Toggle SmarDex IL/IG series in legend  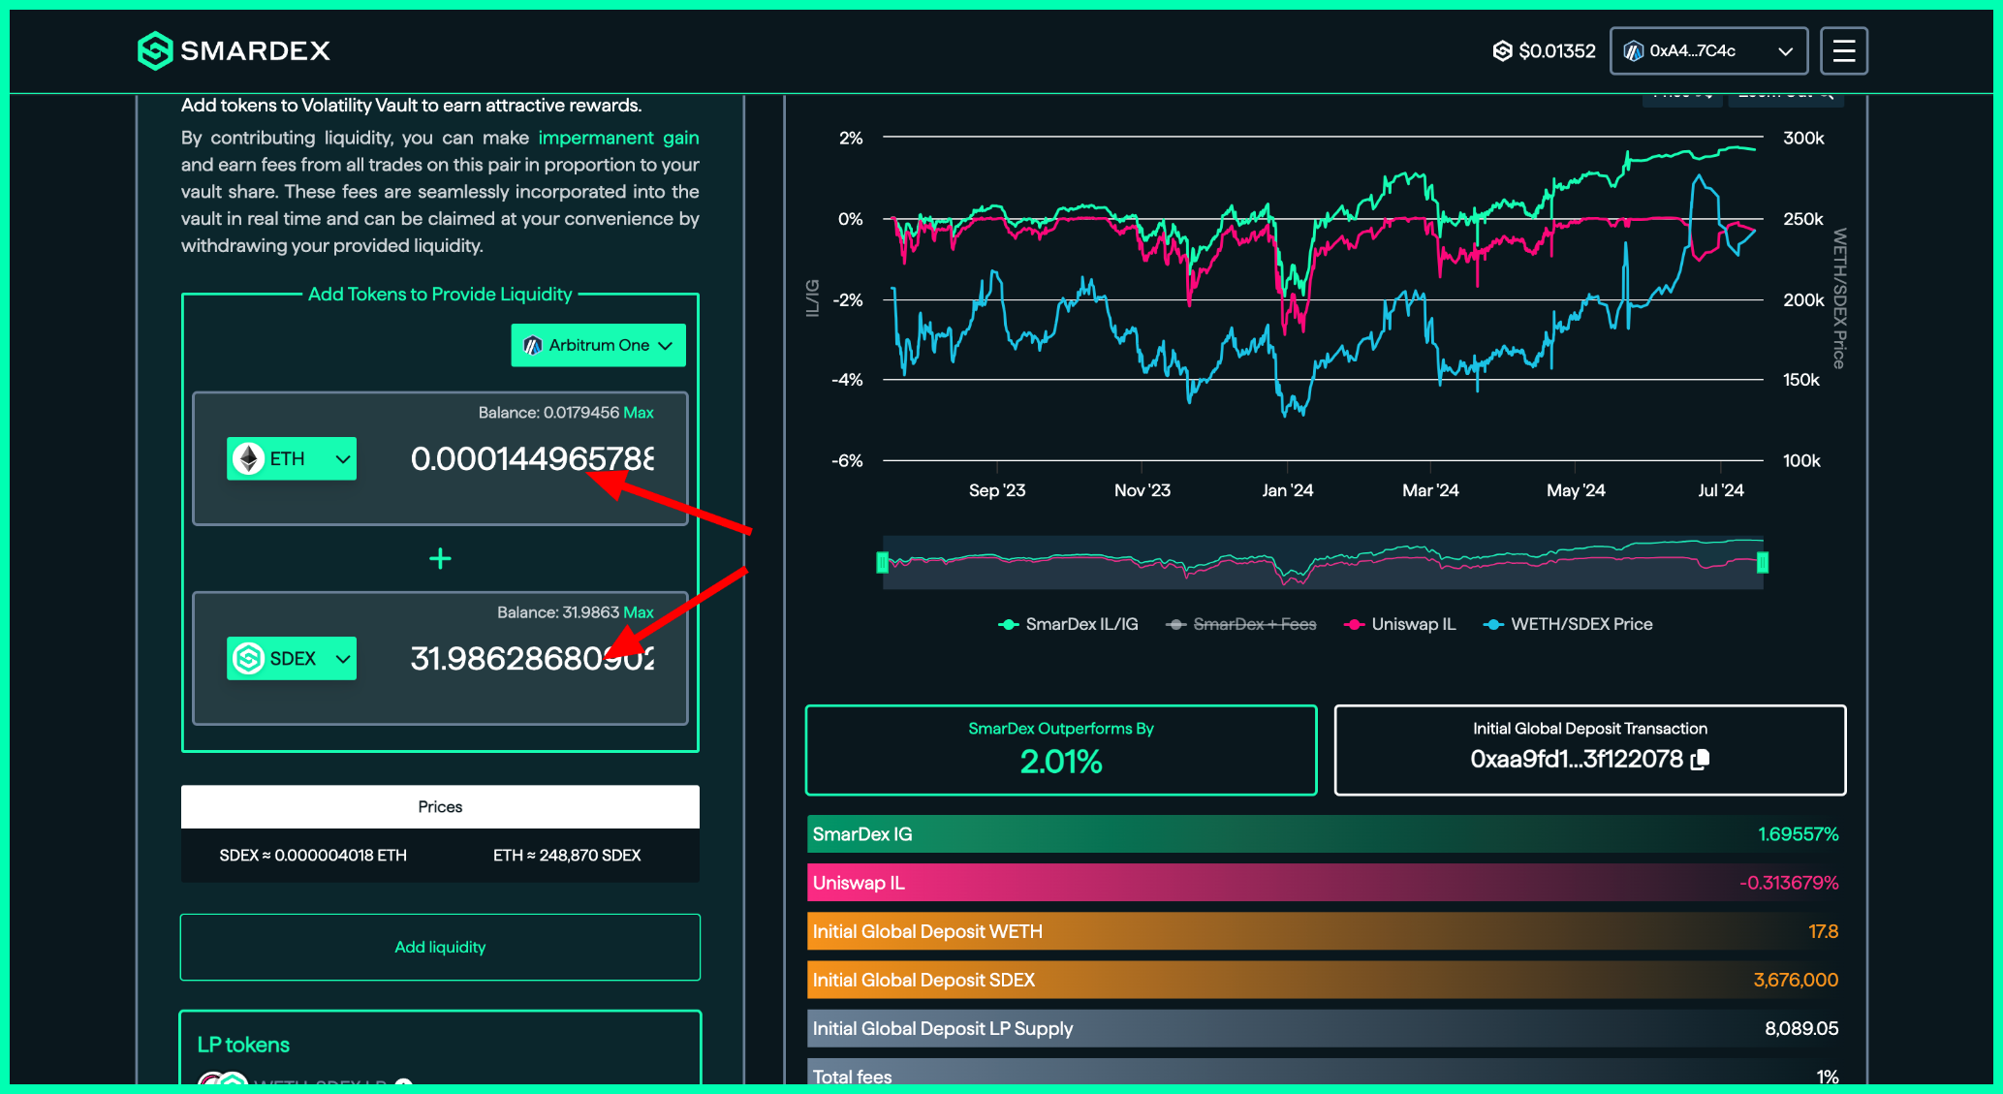pyautogui.click(x=1068, y=624)
